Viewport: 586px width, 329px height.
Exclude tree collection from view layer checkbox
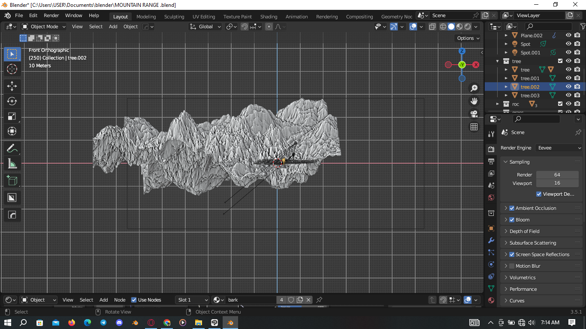pos(560,61)
